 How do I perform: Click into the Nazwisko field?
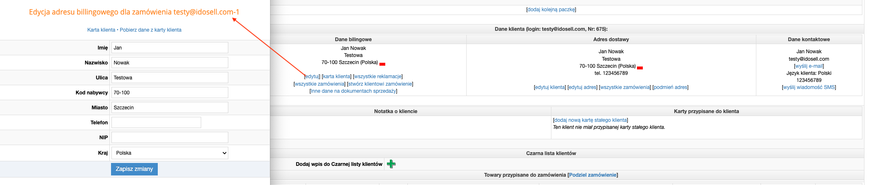[170, 63]
